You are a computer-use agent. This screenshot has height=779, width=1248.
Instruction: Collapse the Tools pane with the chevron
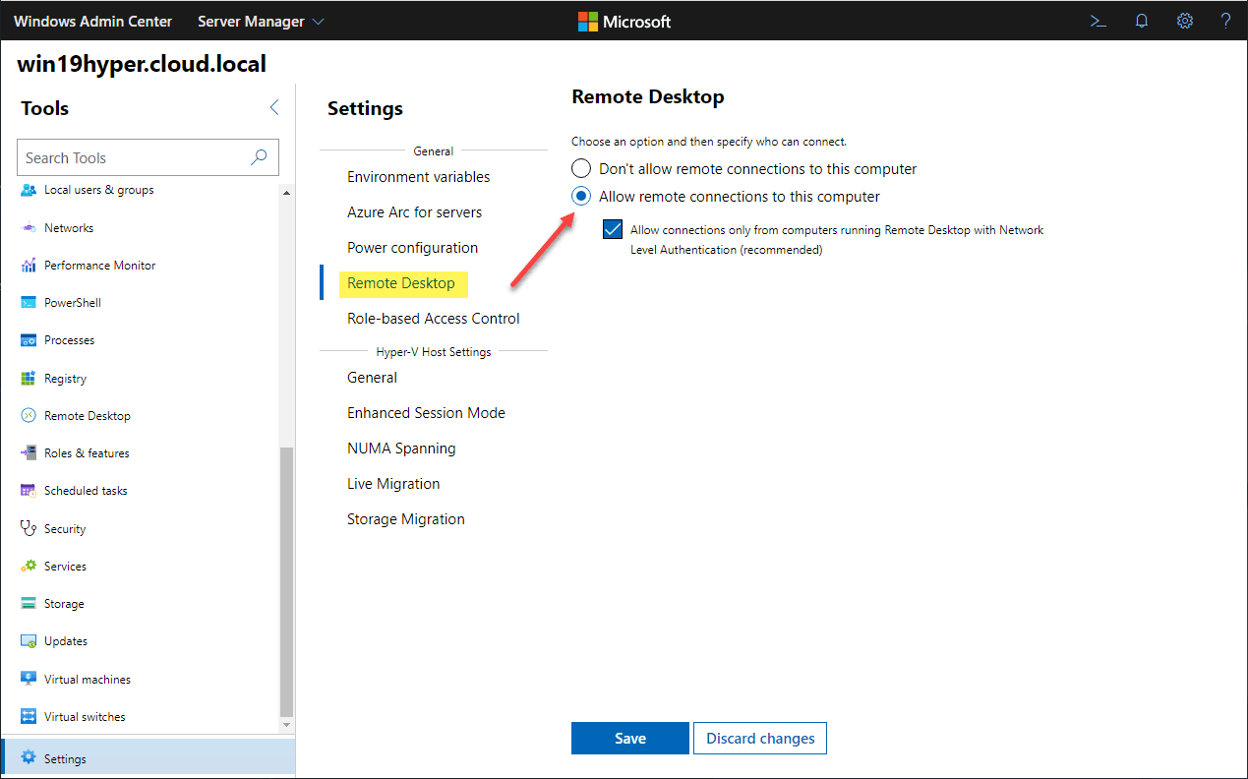[273, 107]
